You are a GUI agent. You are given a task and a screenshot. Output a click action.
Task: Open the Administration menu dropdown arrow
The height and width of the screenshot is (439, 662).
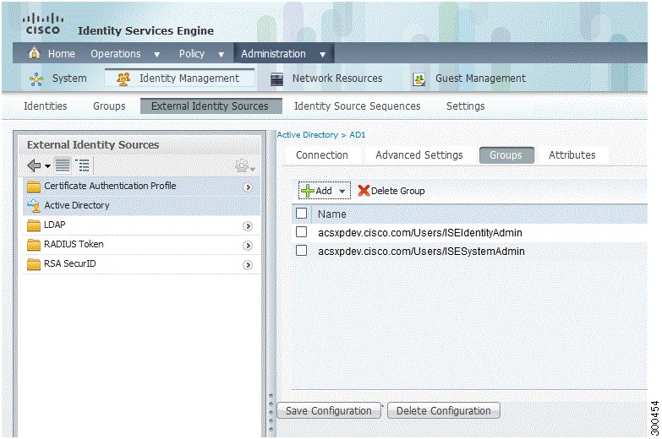tap(323, 54)
